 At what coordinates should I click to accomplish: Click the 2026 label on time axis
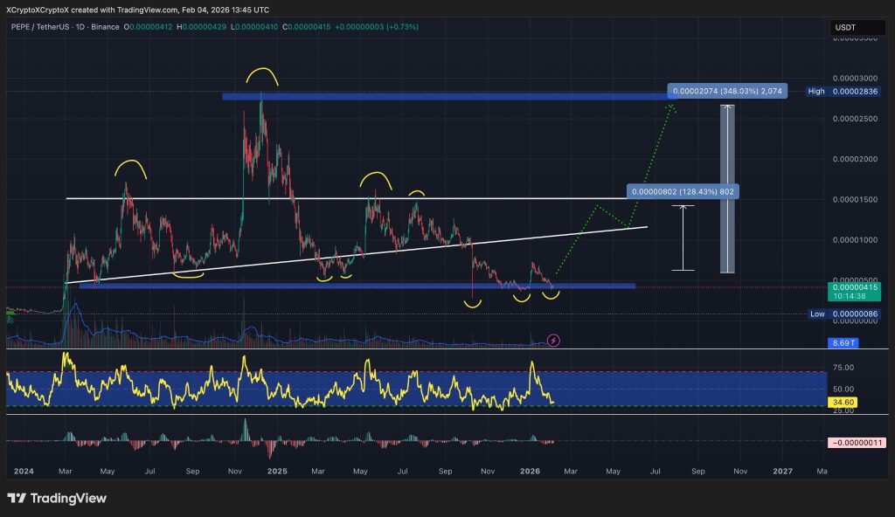click(x=530, y=471)
